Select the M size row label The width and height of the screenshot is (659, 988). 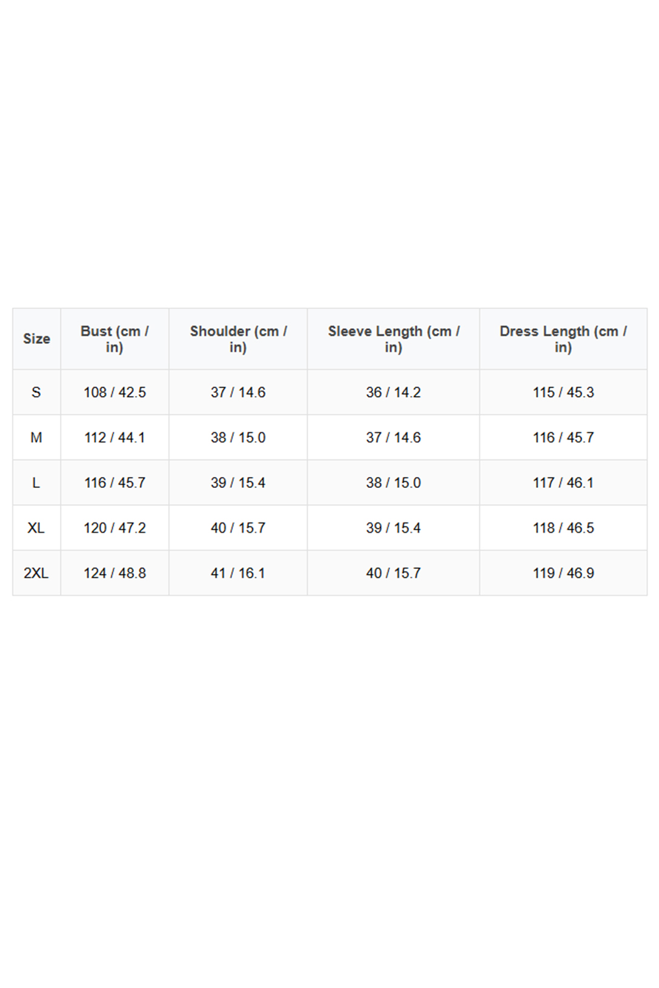[36, 438]
